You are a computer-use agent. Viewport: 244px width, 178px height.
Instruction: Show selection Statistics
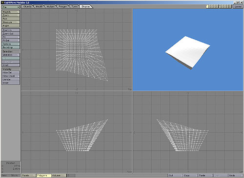(x=11, y=55)
